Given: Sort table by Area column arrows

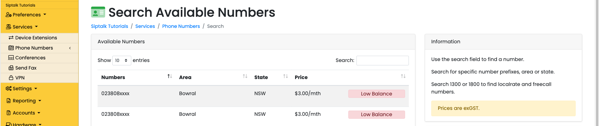Looking at the screenshot, I should (245, 76).
